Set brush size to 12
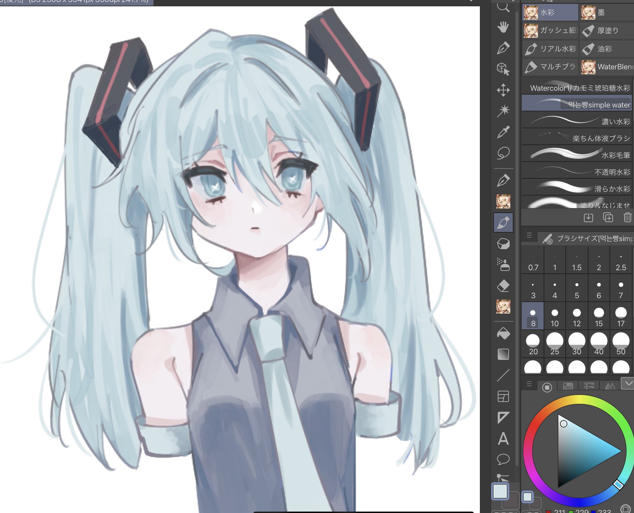This screenshot has height=513, width=634. pyautogui.click(x=577, y=316)
